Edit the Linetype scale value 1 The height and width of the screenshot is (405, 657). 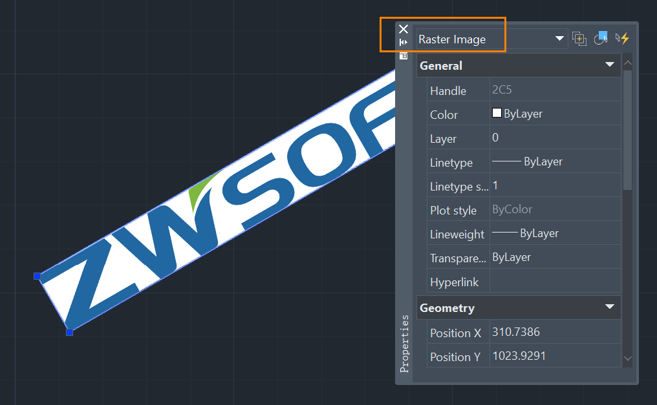coord(555,185)
